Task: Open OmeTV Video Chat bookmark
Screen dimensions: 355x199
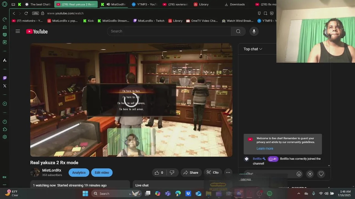Action: 202,21
